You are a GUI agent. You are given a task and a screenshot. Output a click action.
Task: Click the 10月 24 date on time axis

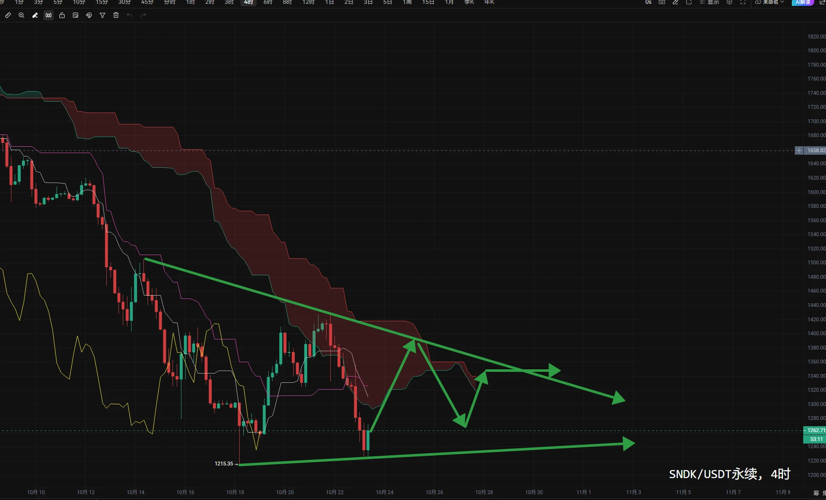(385, 492)
